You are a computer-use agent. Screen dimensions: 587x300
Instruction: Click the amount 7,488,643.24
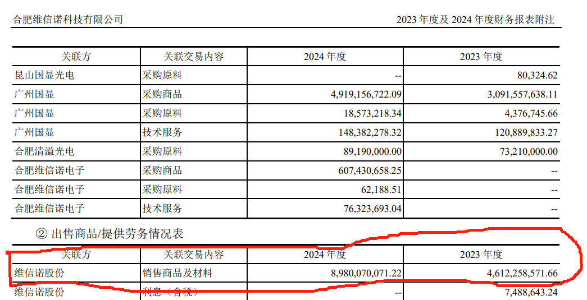(x=531, y=292)
